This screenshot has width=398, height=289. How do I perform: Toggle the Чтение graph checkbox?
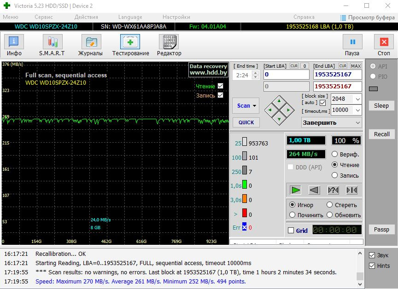pos(220,86)
